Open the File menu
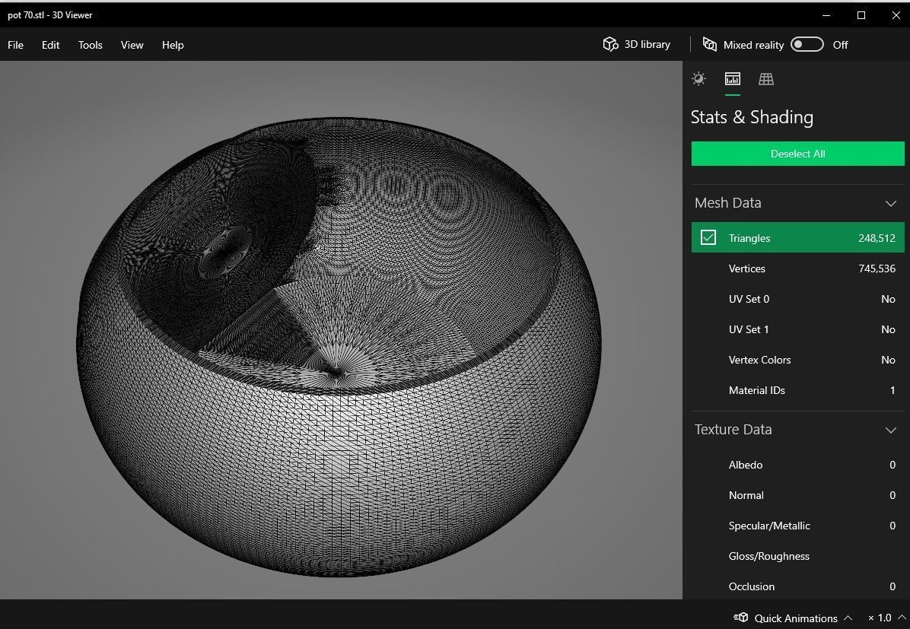This screenshot has height=629, width=910. pos(15,45)
